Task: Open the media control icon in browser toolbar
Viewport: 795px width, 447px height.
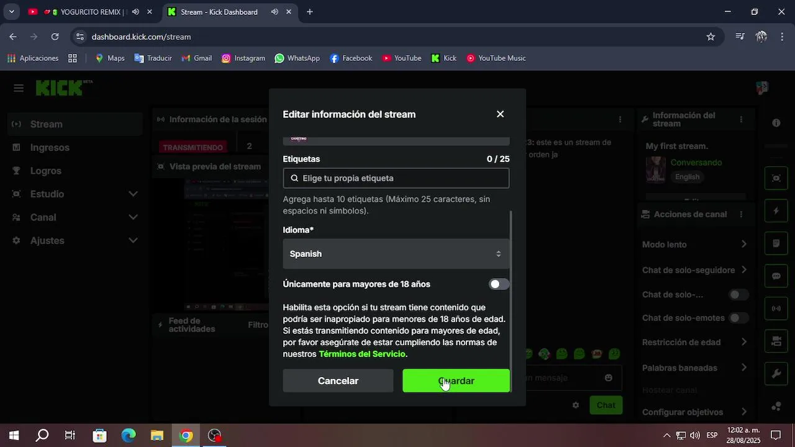Action: (x=740, y=37)
